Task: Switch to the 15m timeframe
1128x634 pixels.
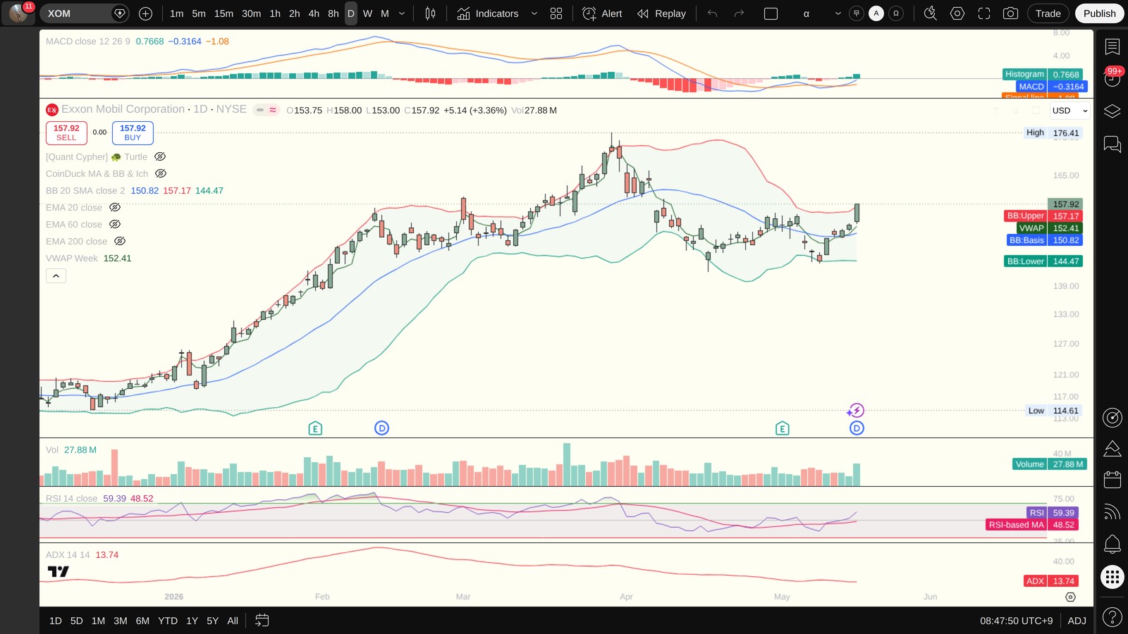Action: pos(223,13)
